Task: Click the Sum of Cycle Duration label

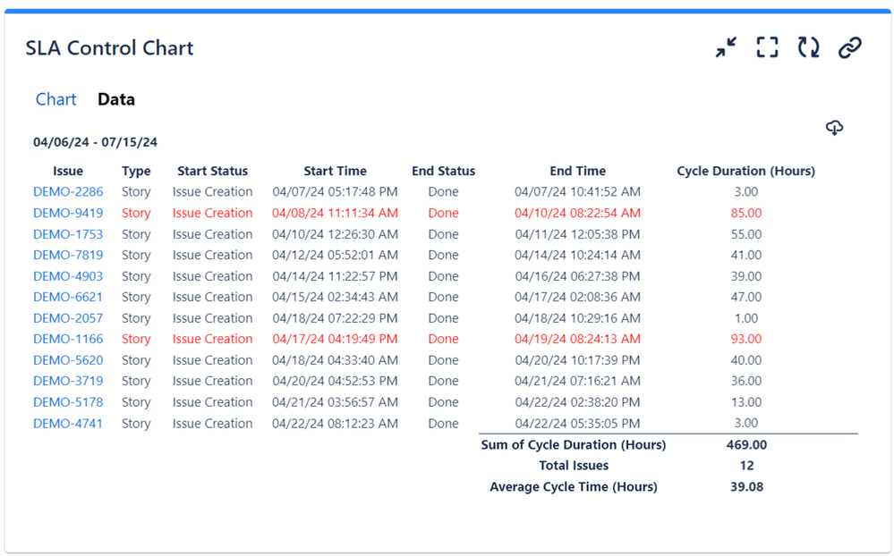Action: click(x=574, y=445)
